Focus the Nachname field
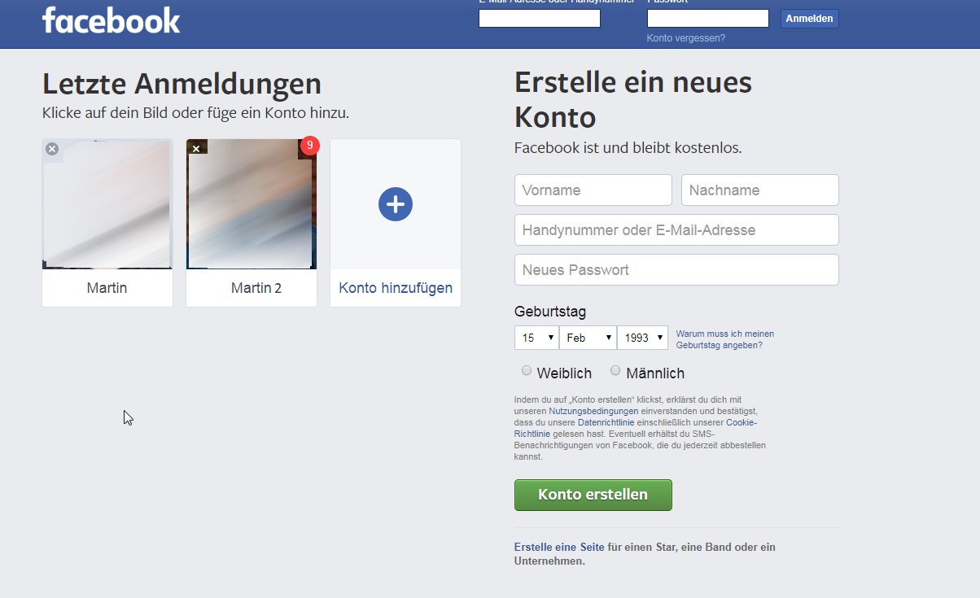This screenshot has height=598, width=980. [760, 190]
